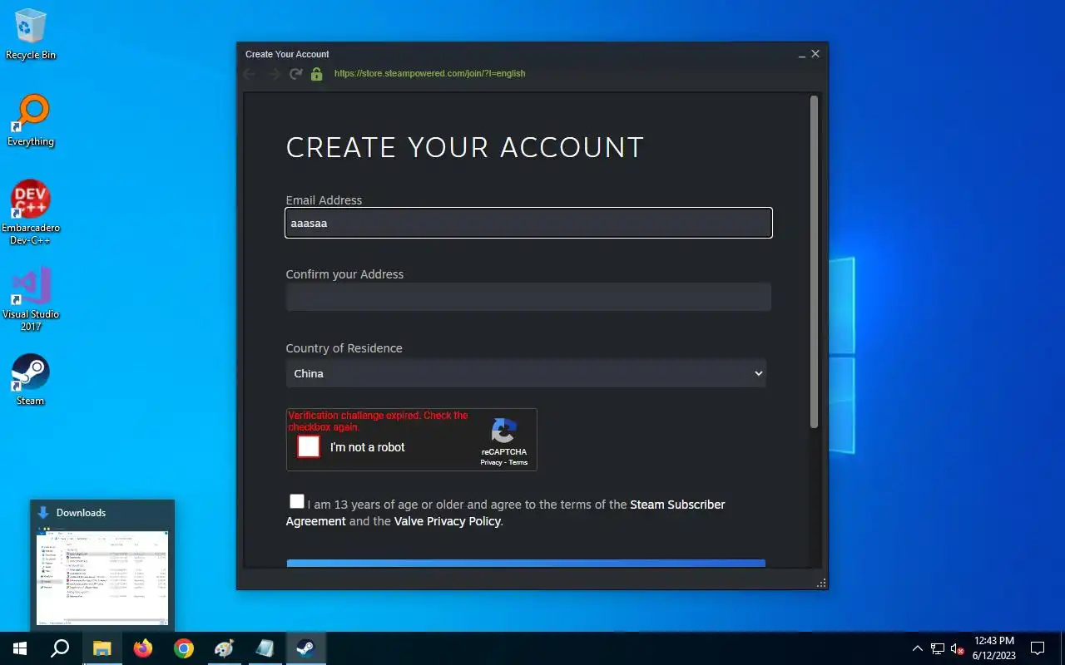
Task: Click the Email Address field
Action: pos(528,223)
